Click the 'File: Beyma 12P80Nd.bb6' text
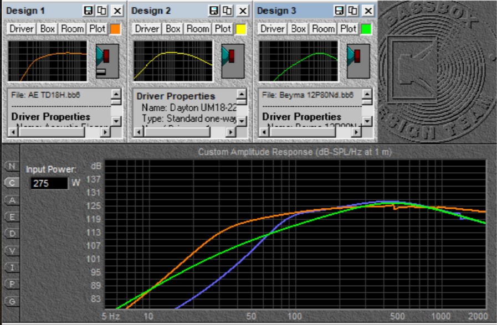This screenshot has width=497, height=325. pos(308,95)
